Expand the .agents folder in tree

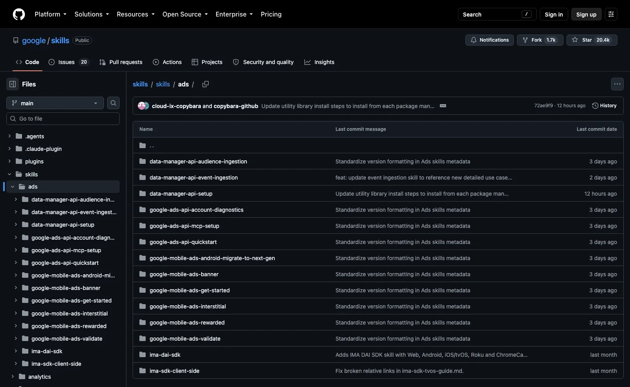click(x=9, y=136)
